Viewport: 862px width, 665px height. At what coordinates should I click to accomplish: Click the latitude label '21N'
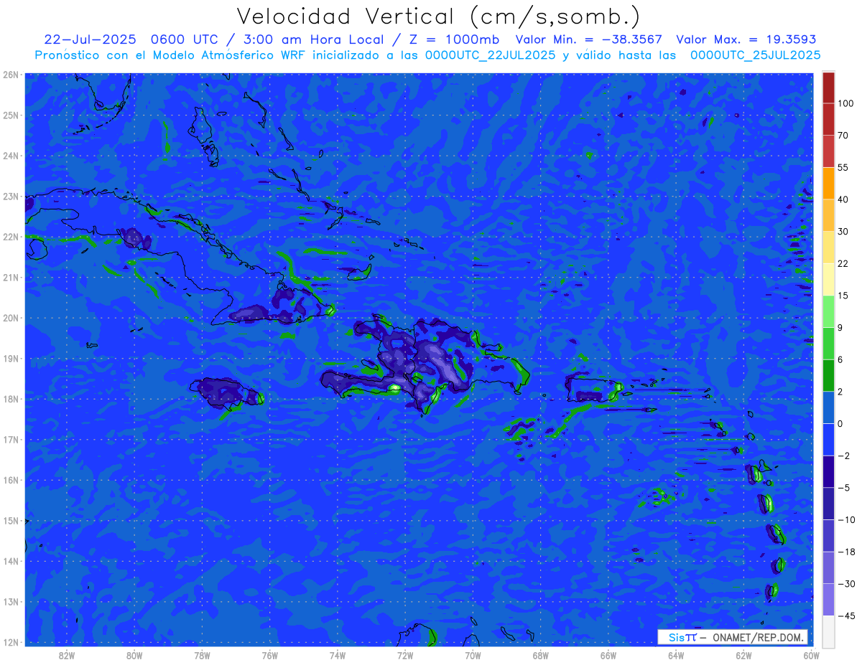coord(11,278)
